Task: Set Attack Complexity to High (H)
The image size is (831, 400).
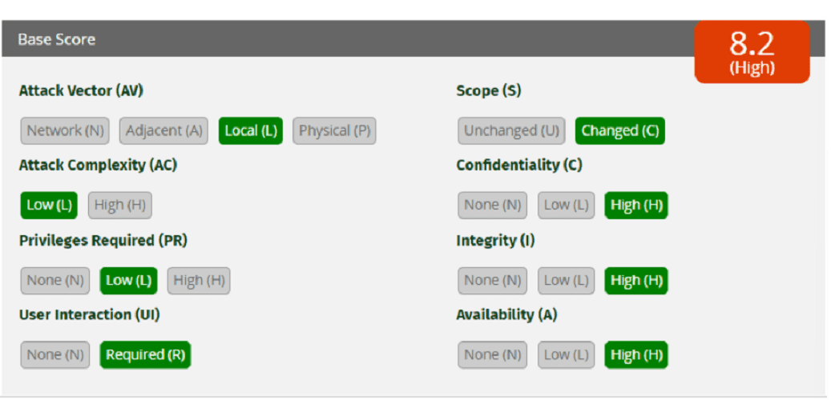Action: tap(119, 206)
